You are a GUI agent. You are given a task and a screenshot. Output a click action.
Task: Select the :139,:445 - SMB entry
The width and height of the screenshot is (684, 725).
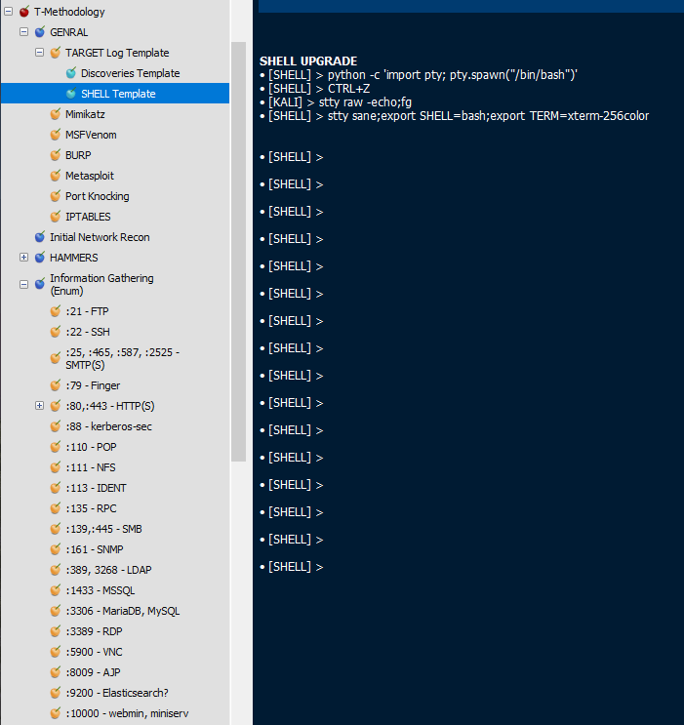coord(105,529)
